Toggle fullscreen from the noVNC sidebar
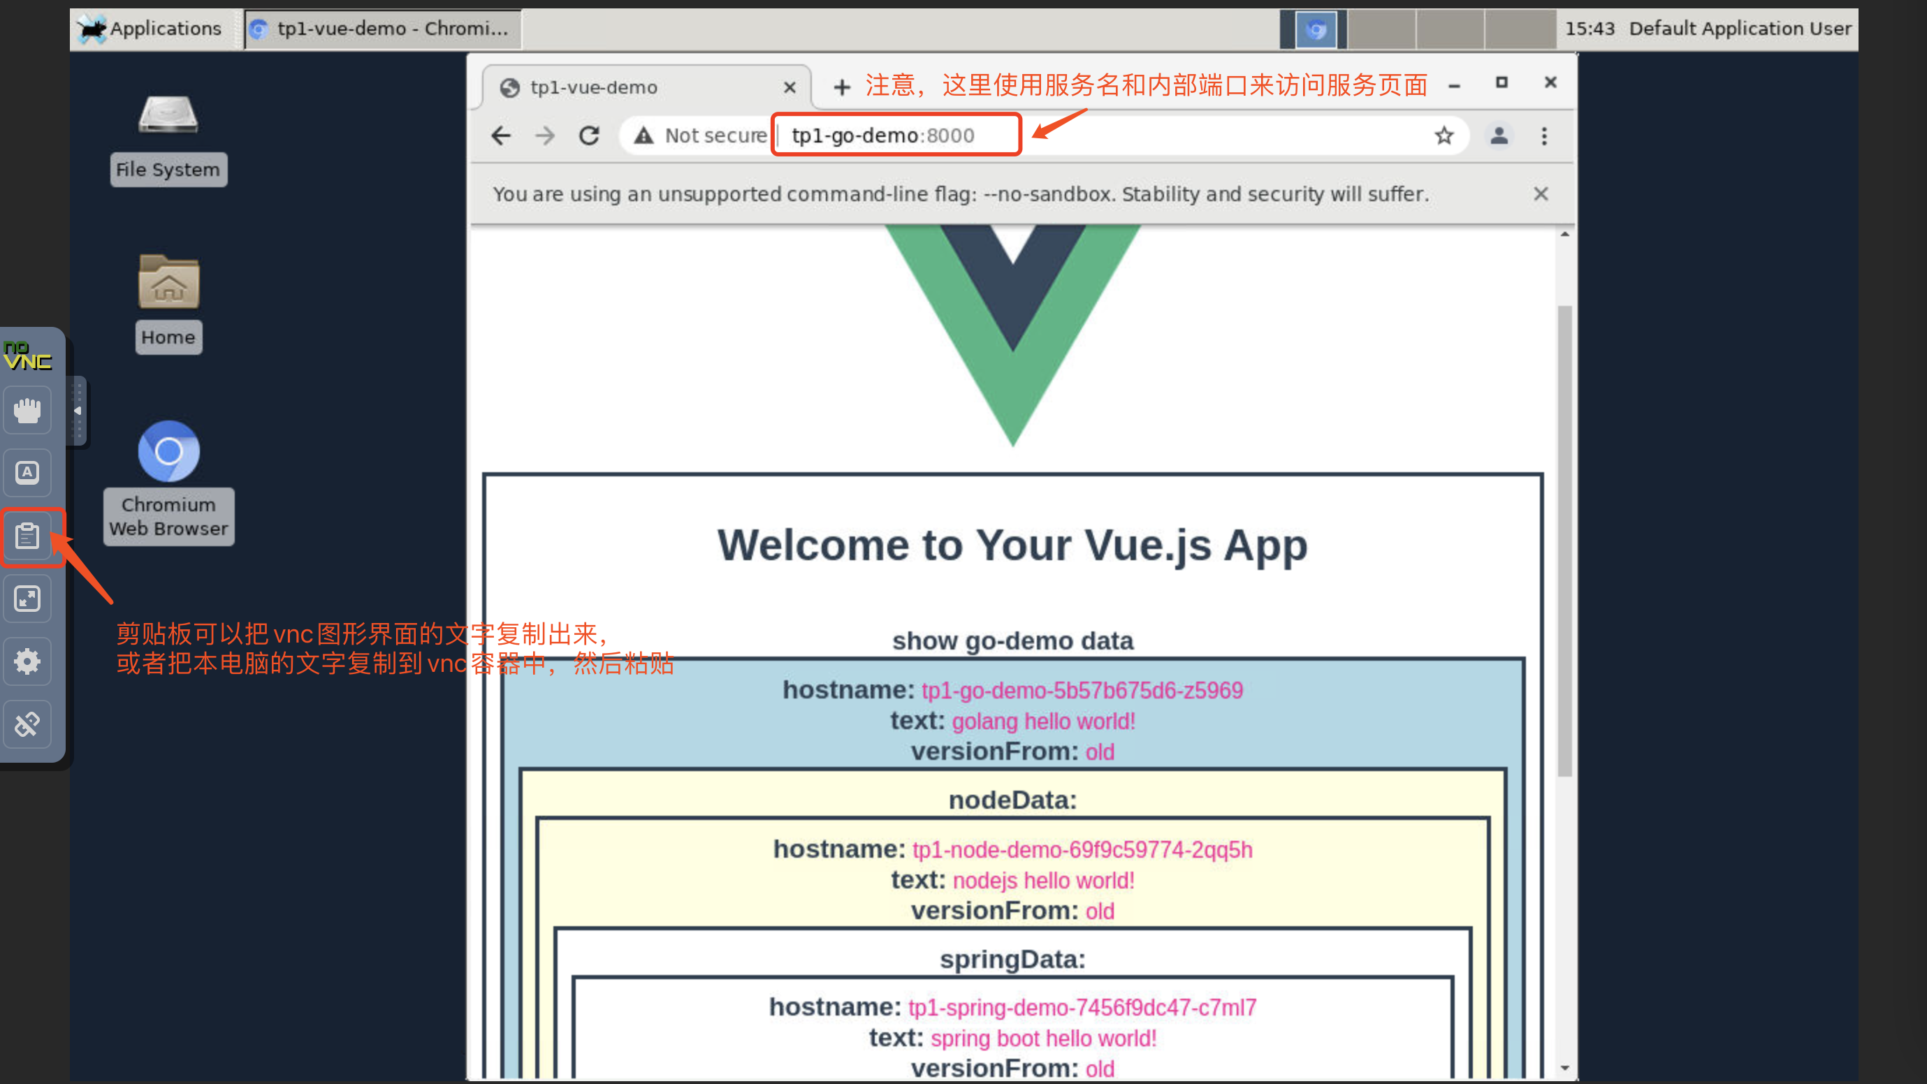1927x1084 pixels. click(x=27, y=598)
